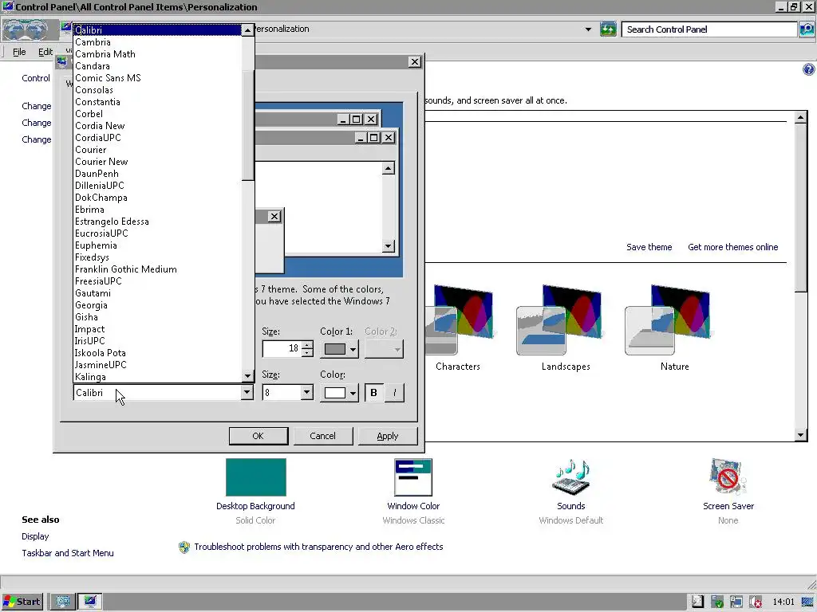
Task: Increase item Size with the up spinner
Action: [x=307, y=345]
